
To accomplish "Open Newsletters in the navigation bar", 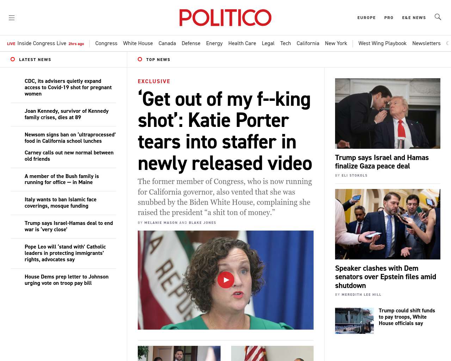I will [426, 43].
